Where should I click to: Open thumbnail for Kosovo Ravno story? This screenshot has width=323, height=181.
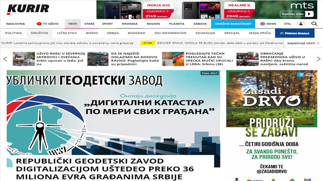[98, 59]
